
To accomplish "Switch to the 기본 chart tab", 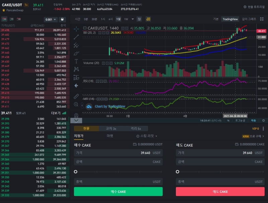I will pos(216,19).
